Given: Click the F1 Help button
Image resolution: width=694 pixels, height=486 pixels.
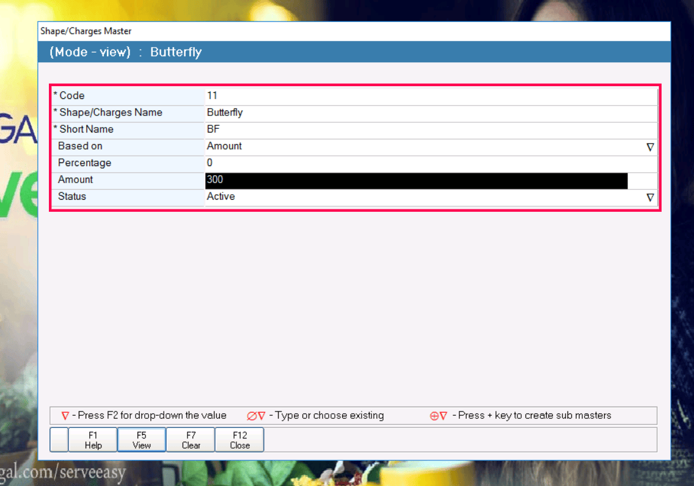Looking at the screenshot, I should point(93,440).
